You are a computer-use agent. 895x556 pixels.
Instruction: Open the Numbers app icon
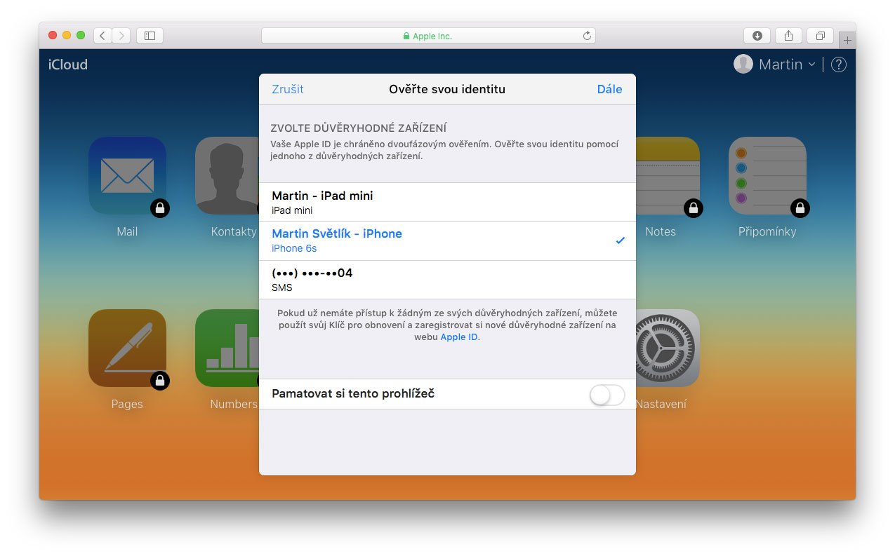tap(227, 348)
